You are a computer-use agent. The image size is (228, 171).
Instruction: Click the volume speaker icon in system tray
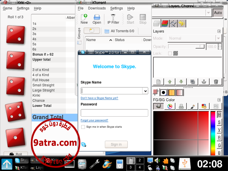[157, 160]
